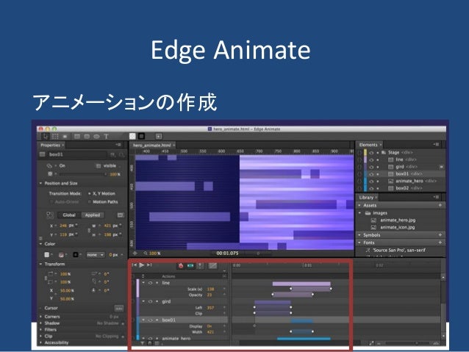Open the Library panel options menu
Viewport: 469px width, 352px height.
point(436,197)
